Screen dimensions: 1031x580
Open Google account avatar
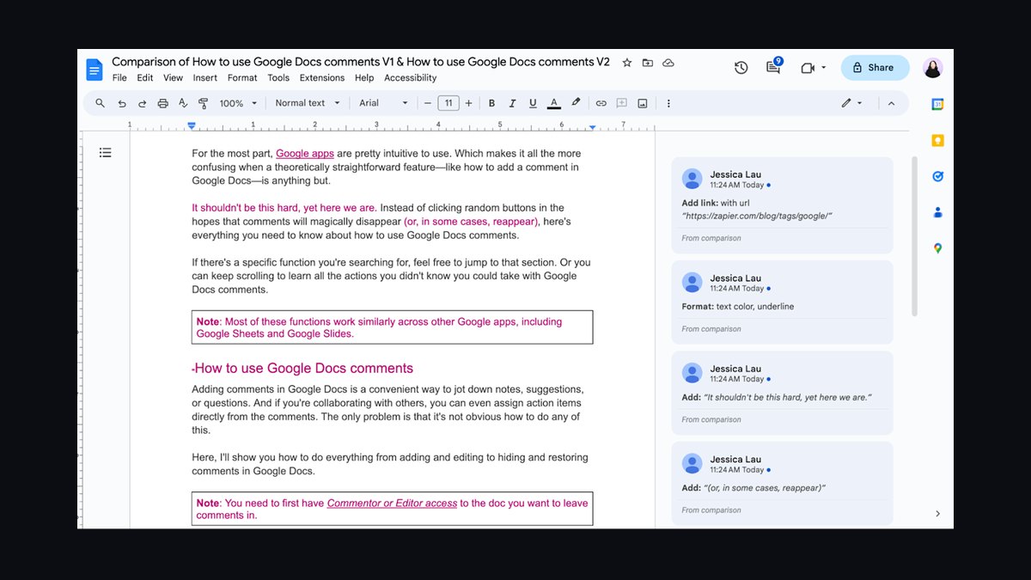click(933, 68)
